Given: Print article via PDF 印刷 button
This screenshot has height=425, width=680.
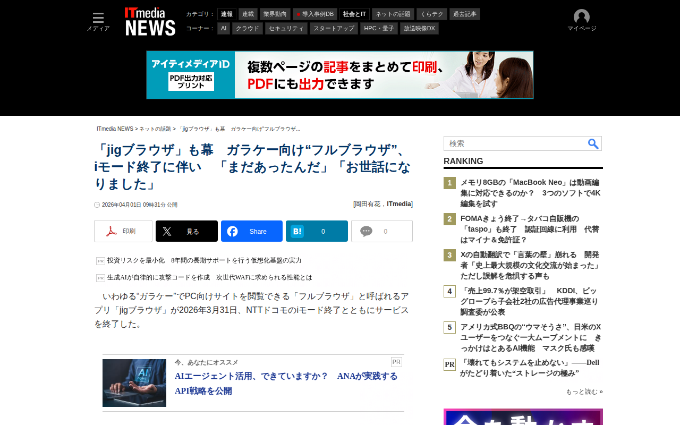Looking at the screenshot, I should pyautogui.click(x=123, y=231).
